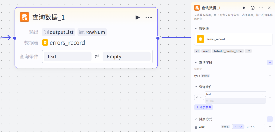This screenshot has width=275, height=132.
Task: Click the drag handle beside sort type
Action: click(x=196, y=127)
